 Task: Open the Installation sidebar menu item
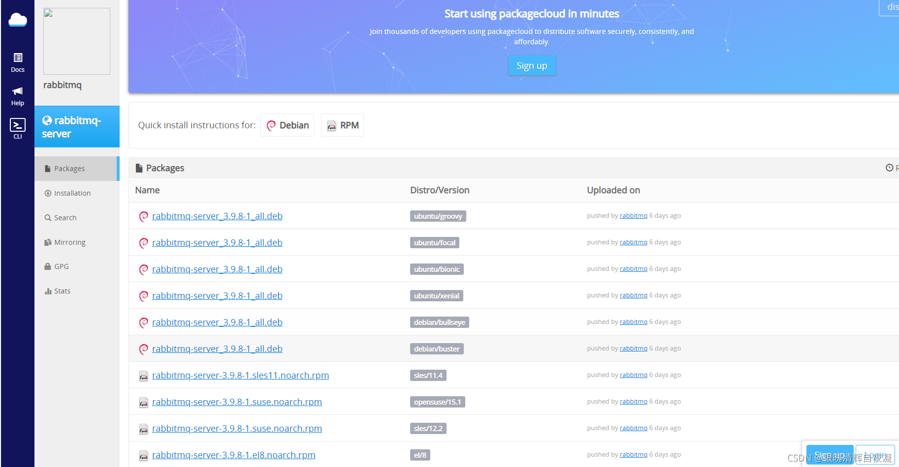pos(77,193)
